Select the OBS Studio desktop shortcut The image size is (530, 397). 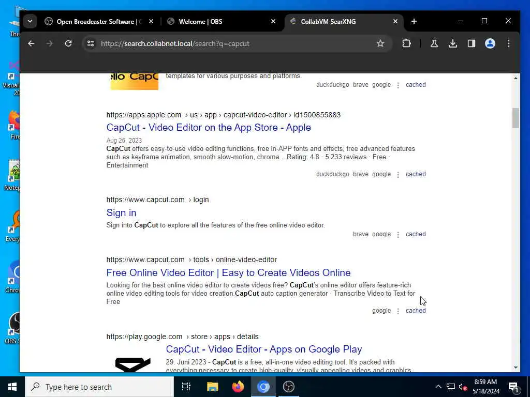click(12, 328)
